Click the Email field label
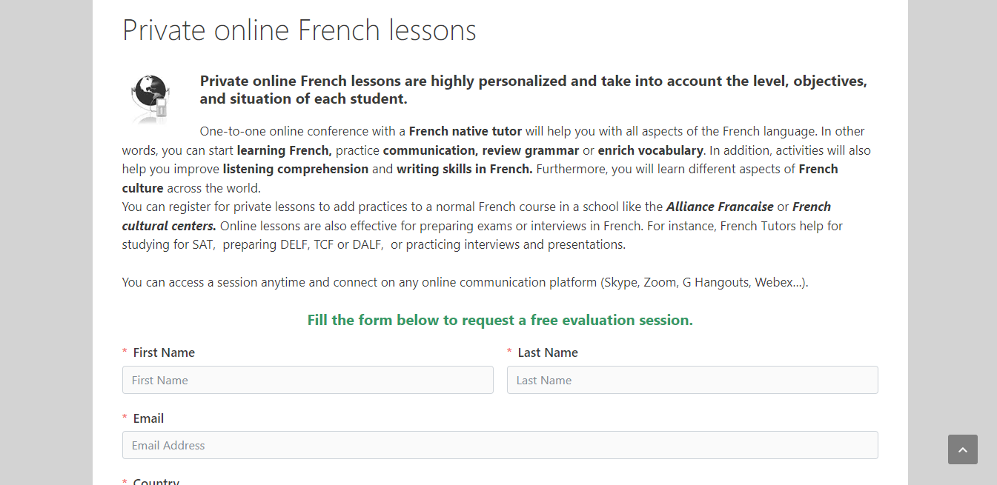Image resolution: width=997 pixels, height=485 pixels. tap(148, 418)
